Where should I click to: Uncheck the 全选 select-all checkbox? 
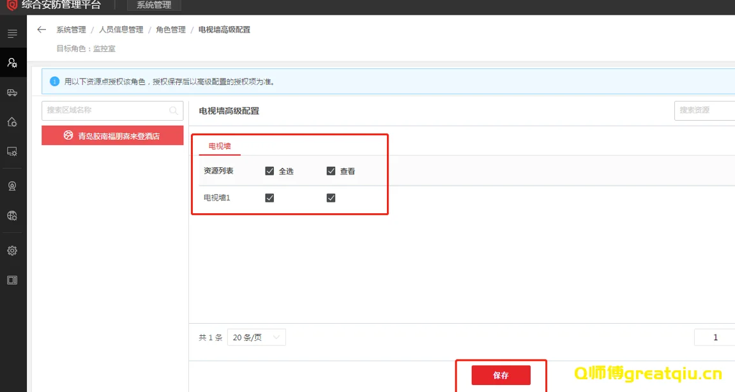[269, 170]
